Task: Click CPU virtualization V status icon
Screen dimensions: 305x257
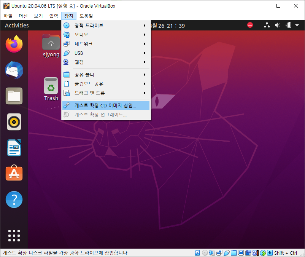Action: point(256,253)
